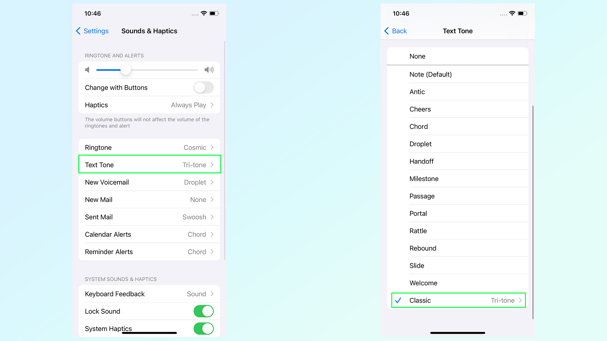Expand the Classic Tri-tone option
The width and height of the screenshot is (607, 341).
click(x=523, y=300)
